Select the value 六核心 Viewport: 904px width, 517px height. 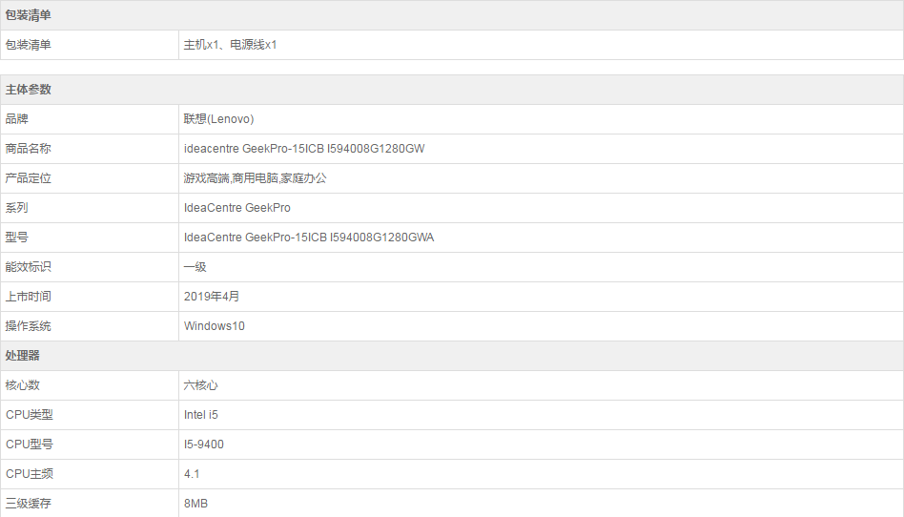click(x=200, y=384)
